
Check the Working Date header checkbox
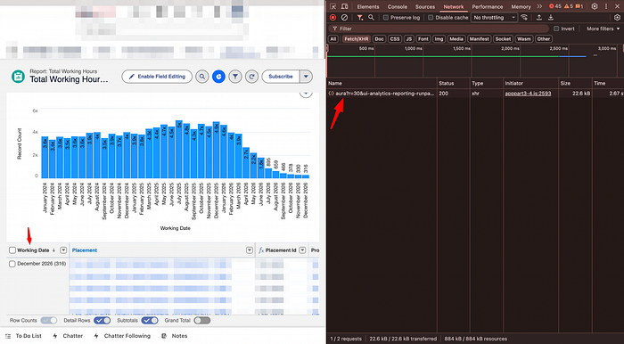pyautogui.click(x=12, y=250)
